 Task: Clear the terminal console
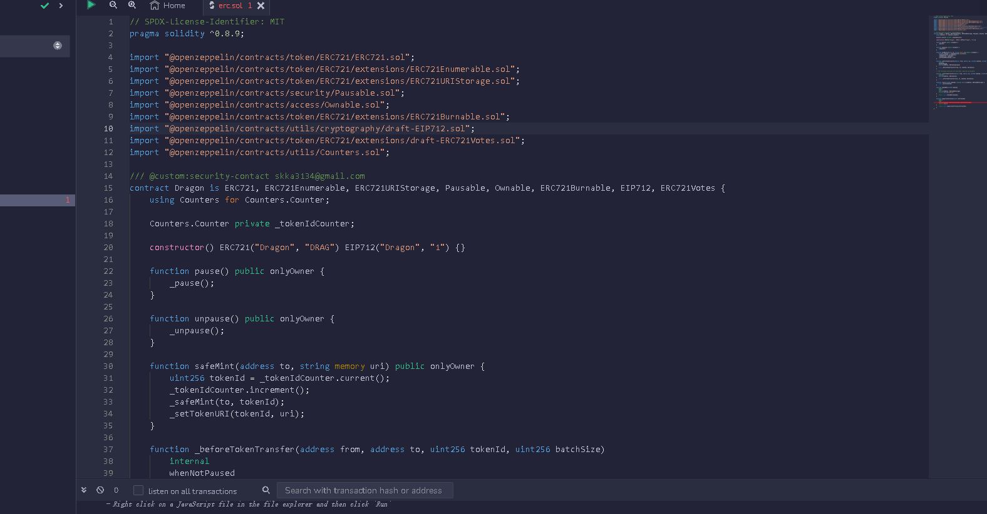(x=100, y=490)
